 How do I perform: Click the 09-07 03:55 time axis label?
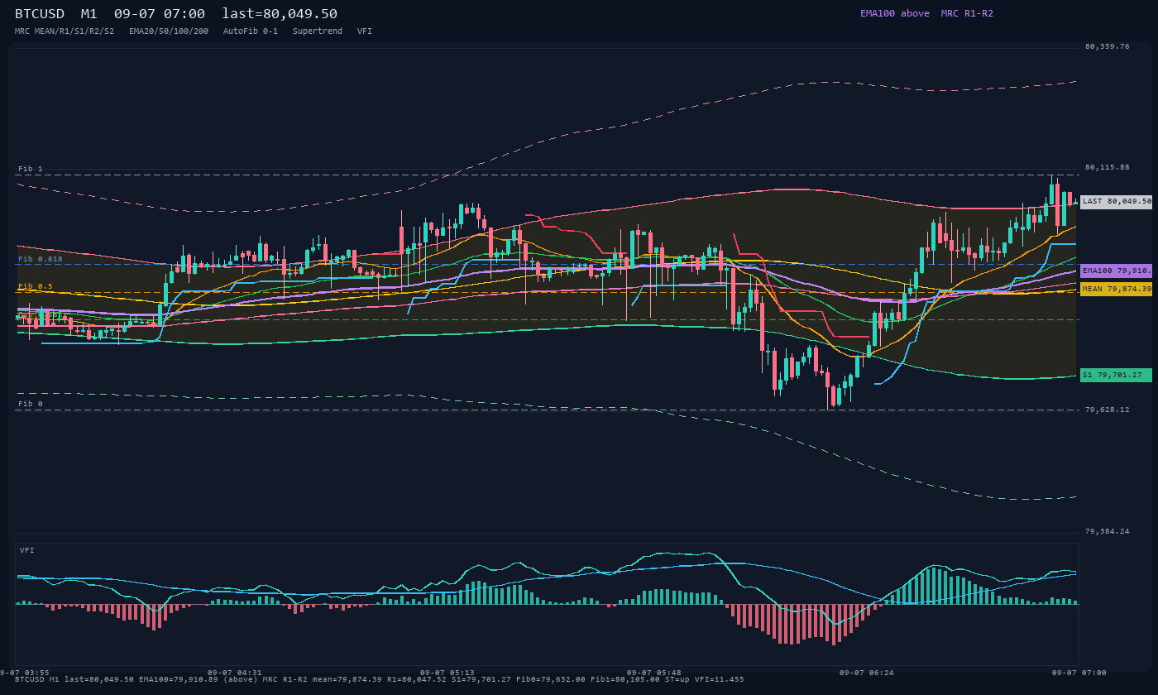point(25,673)
